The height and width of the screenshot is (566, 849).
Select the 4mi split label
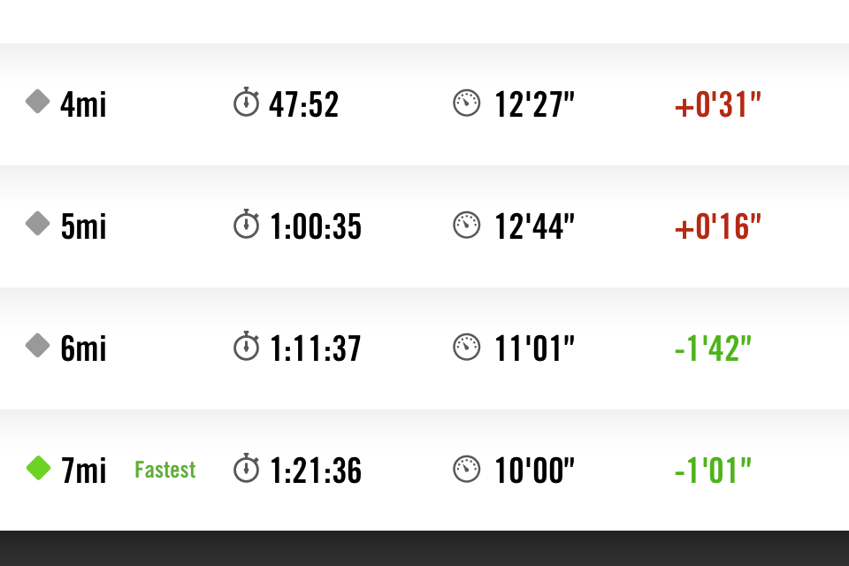83,104
